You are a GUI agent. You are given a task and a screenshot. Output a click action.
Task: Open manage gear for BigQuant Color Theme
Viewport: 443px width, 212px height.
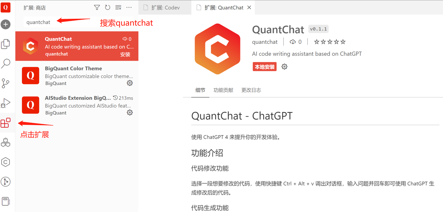(x=130, y=83)
